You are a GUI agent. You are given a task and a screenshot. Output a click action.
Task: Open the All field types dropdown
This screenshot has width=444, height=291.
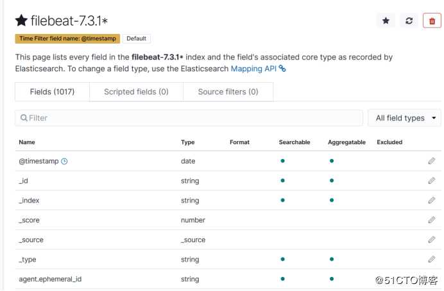404,118
